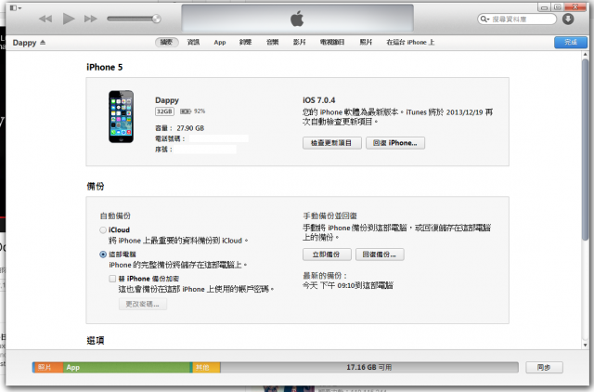Click the 更改密碼... button
The image size is (594, 392).
coord(142,304)
